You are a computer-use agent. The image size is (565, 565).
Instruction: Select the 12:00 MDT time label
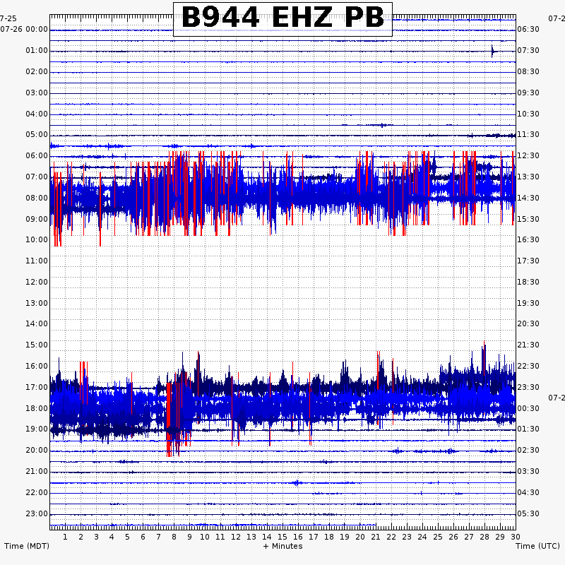click(x=37, y=282)
